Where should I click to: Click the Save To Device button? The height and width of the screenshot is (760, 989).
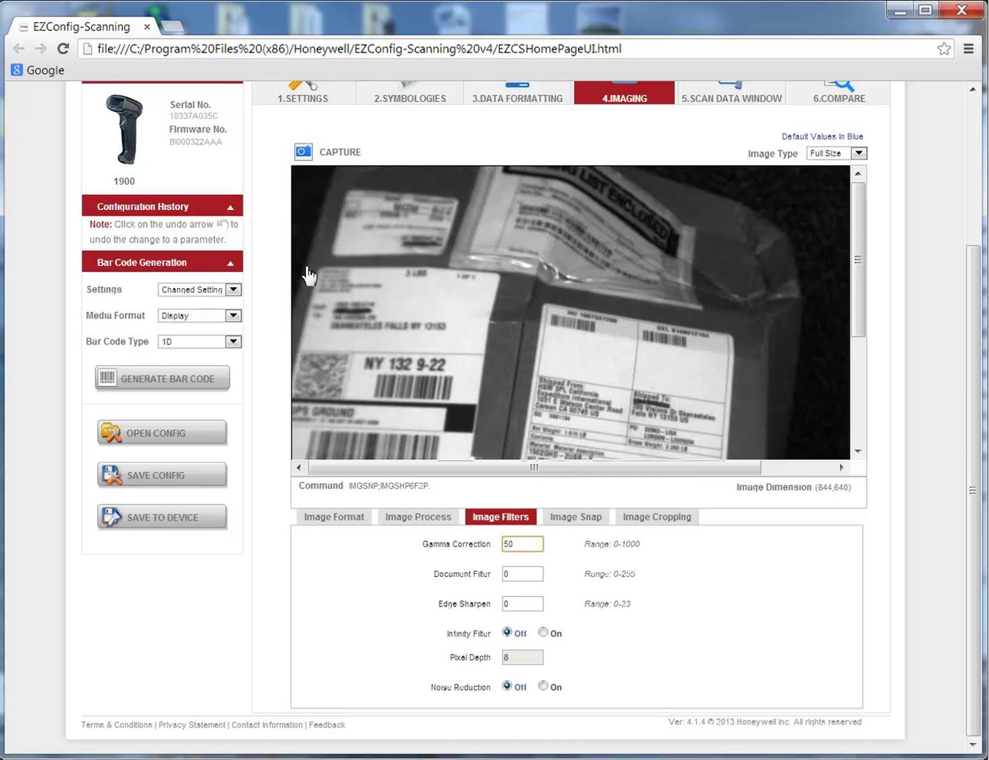(162, 517)
